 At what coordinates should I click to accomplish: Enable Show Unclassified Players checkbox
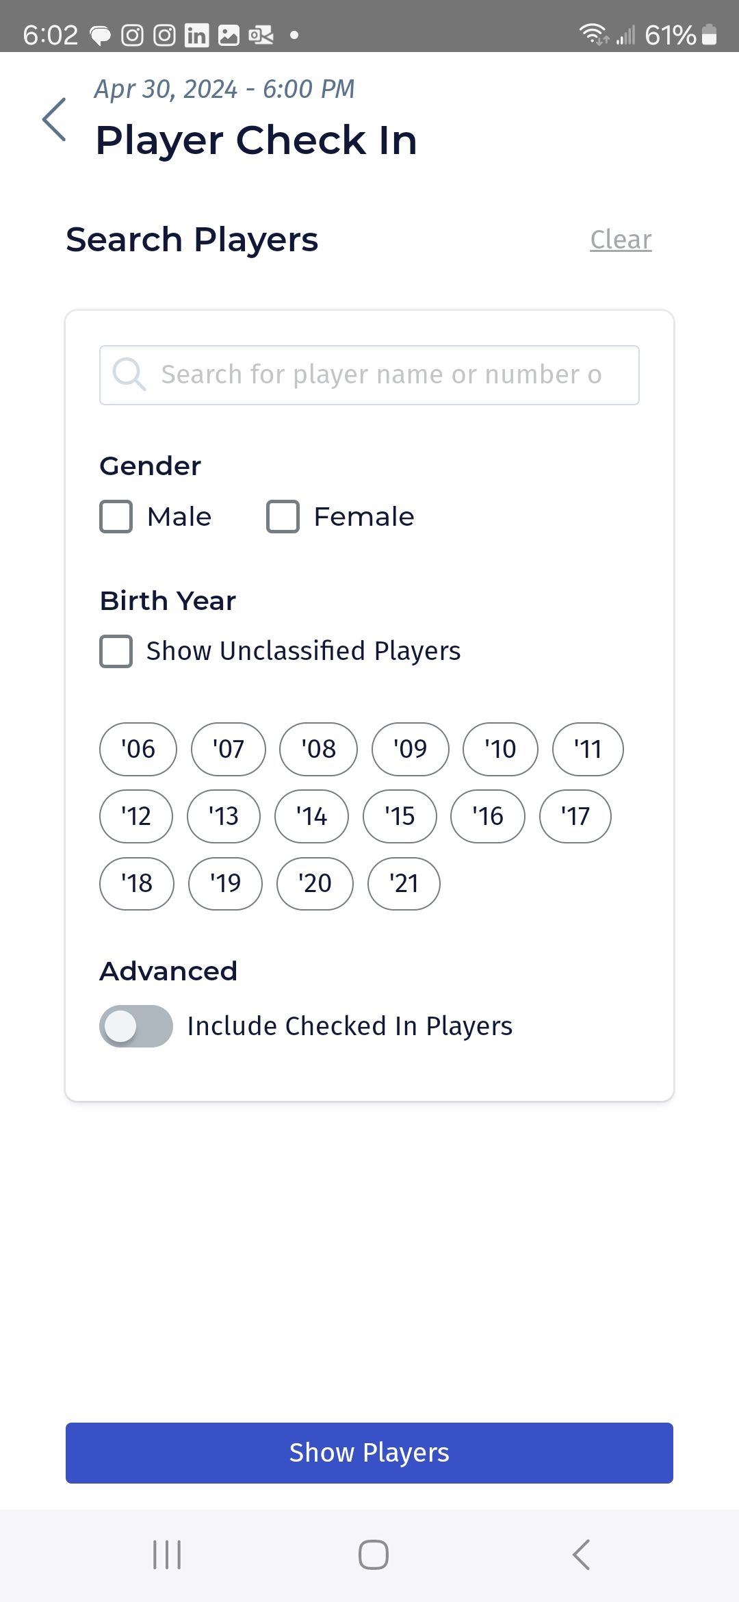click(x=116, y=651)
